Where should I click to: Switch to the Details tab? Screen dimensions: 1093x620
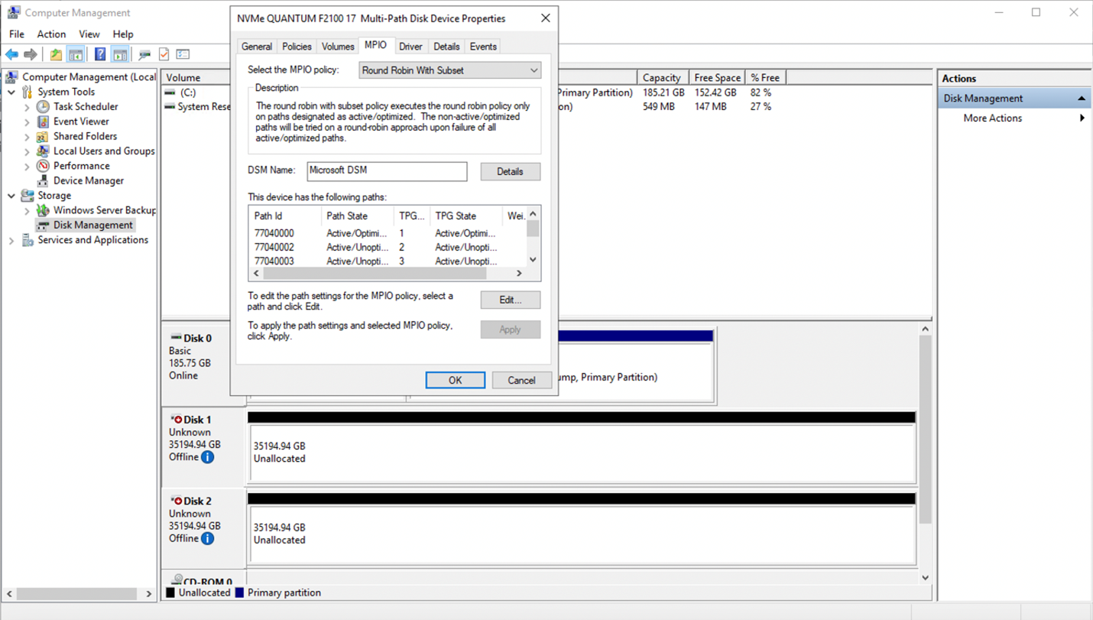446,47
